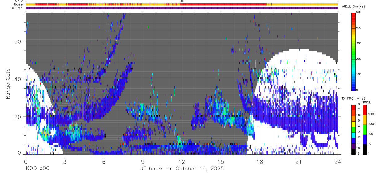The height and width of the screenshot is (175, 380).
Task: Click the 'UT hours on October 19, 2025' axis title
Action: (x=181, y=169)
